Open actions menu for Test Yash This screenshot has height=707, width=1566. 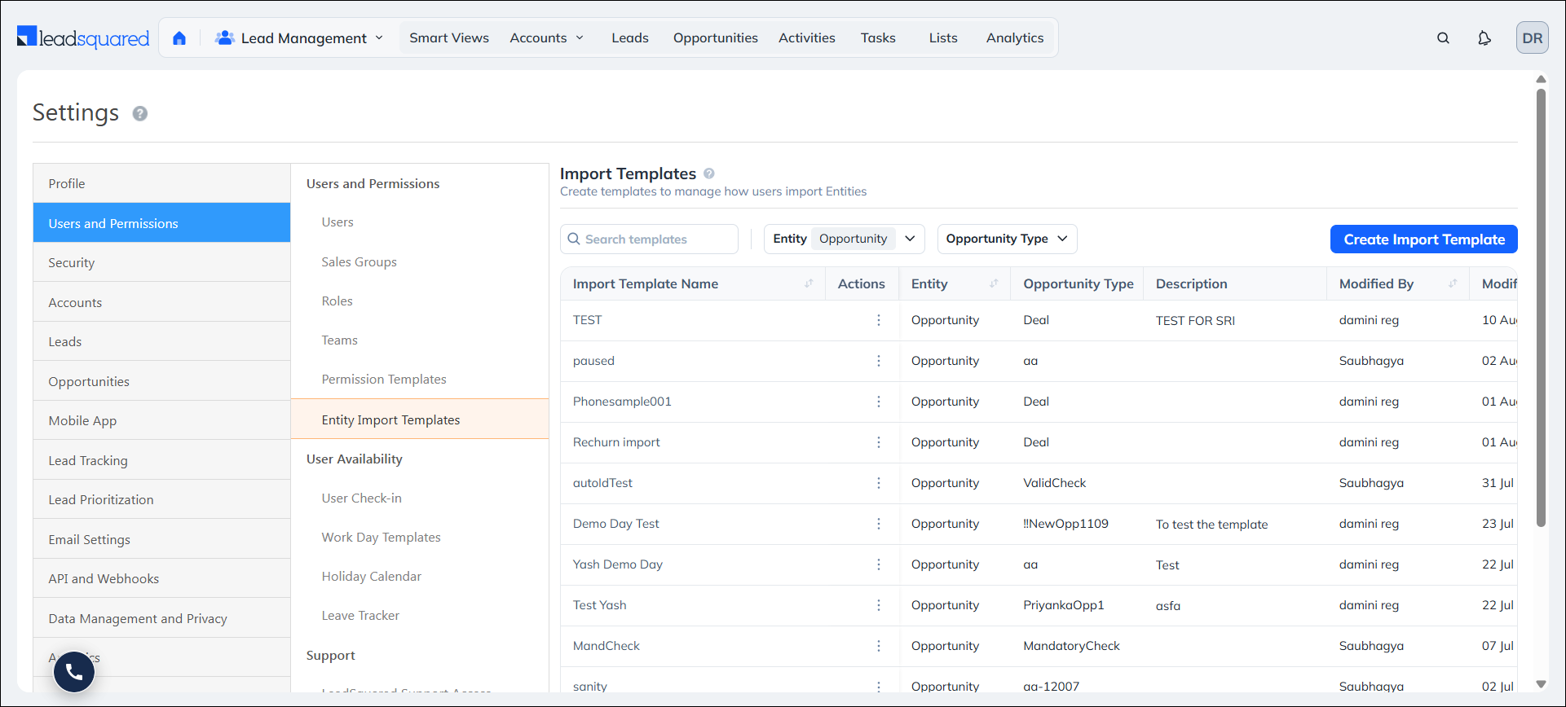click(x=879, y=605)
